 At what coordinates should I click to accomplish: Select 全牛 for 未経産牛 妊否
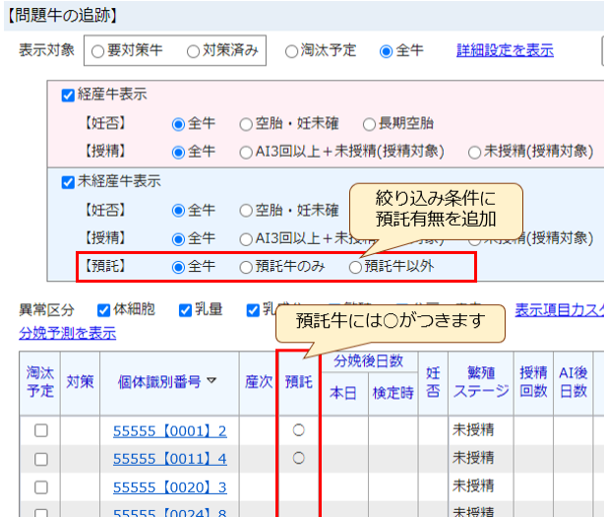pyautogui.click(x=178, y=212)
